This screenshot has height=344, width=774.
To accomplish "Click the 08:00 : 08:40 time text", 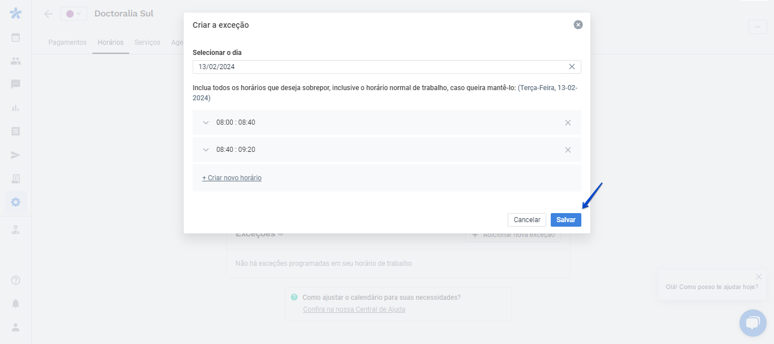I will pos(236,122).
